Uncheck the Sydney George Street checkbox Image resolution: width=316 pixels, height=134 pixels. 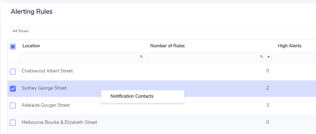tap(13, 89)
